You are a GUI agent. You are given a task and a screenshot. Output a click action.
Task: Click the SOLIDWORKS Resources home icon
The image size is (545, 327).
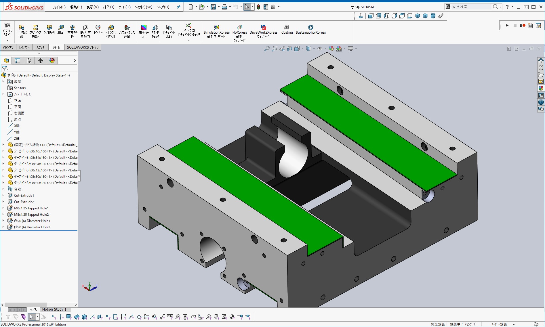(541, 61)
